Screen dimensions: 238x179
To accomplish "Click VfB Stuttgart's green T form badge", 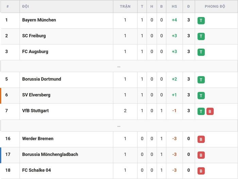I will coord(201,111).
